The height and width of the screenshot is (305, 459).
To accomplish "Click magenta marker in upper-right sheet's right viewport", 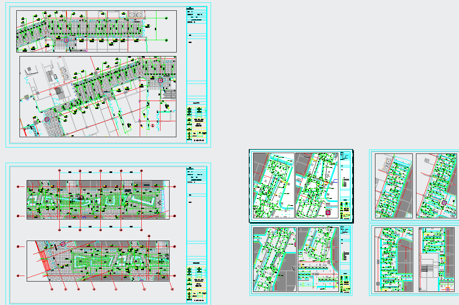I will pos(444,202).
